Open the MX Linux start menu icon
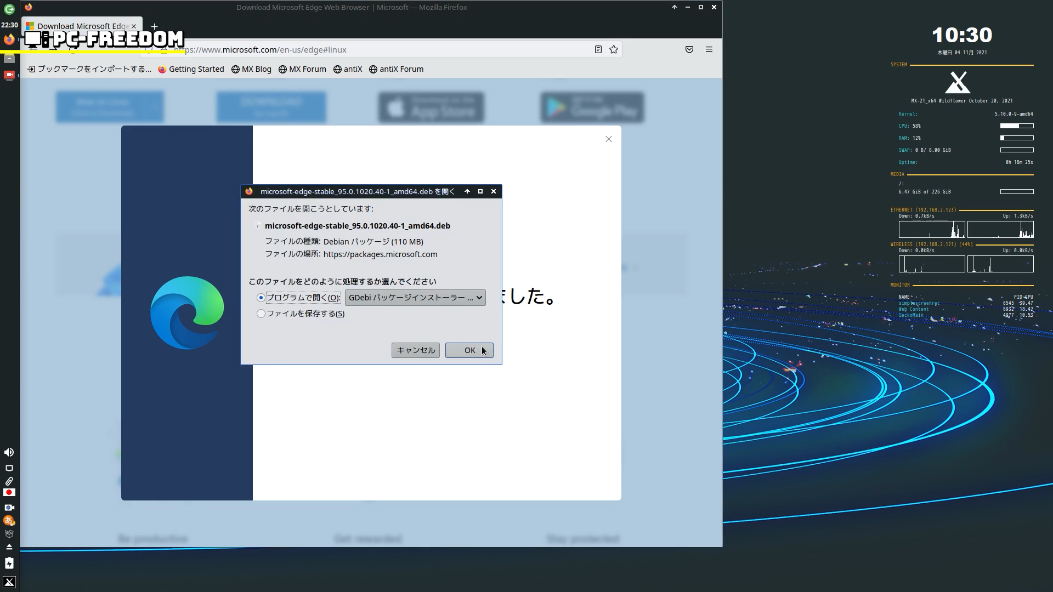The height and width of the screenshot is (592, 1053). (9, 582)
